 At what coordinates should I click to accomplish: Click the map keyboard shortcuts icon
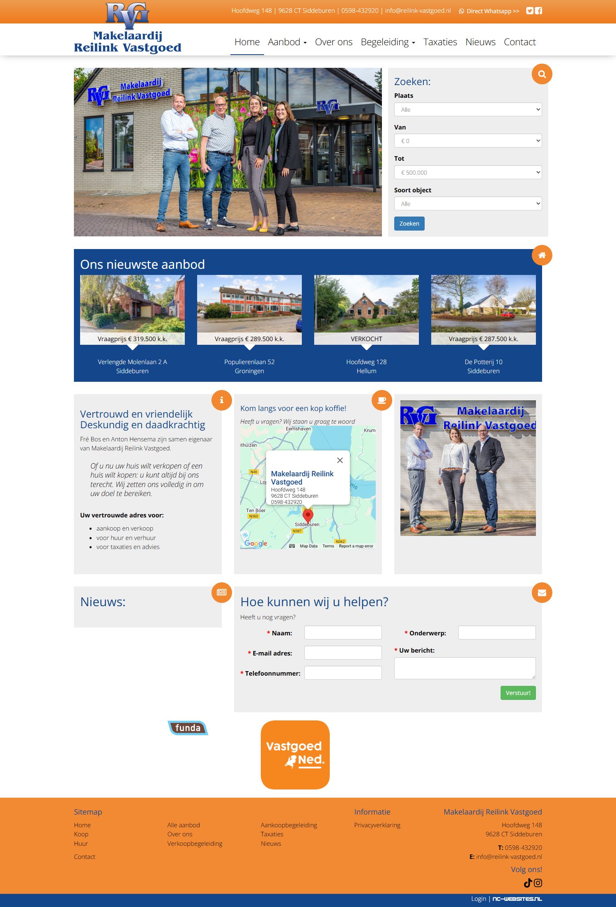coord(292,546)
